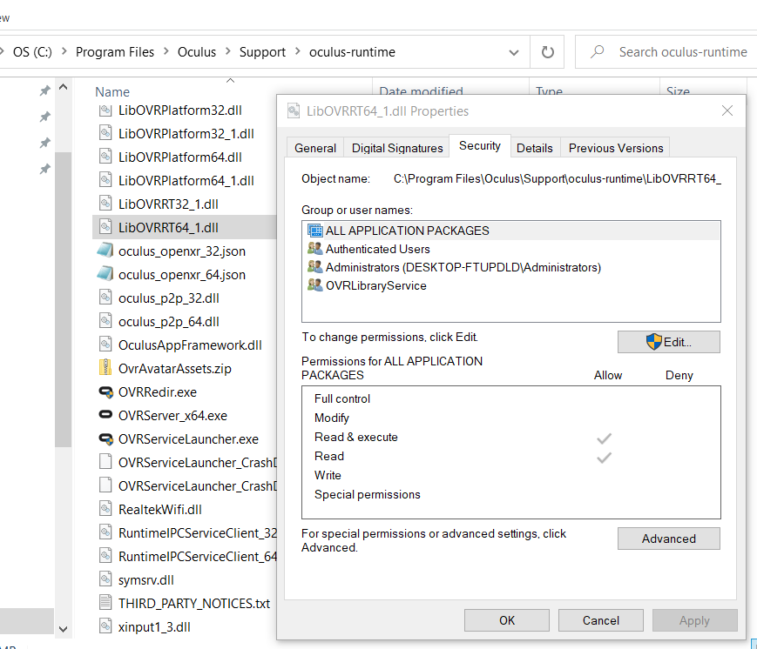Click the LibOVRPlatform64.dll file icon

coord(105,157)
